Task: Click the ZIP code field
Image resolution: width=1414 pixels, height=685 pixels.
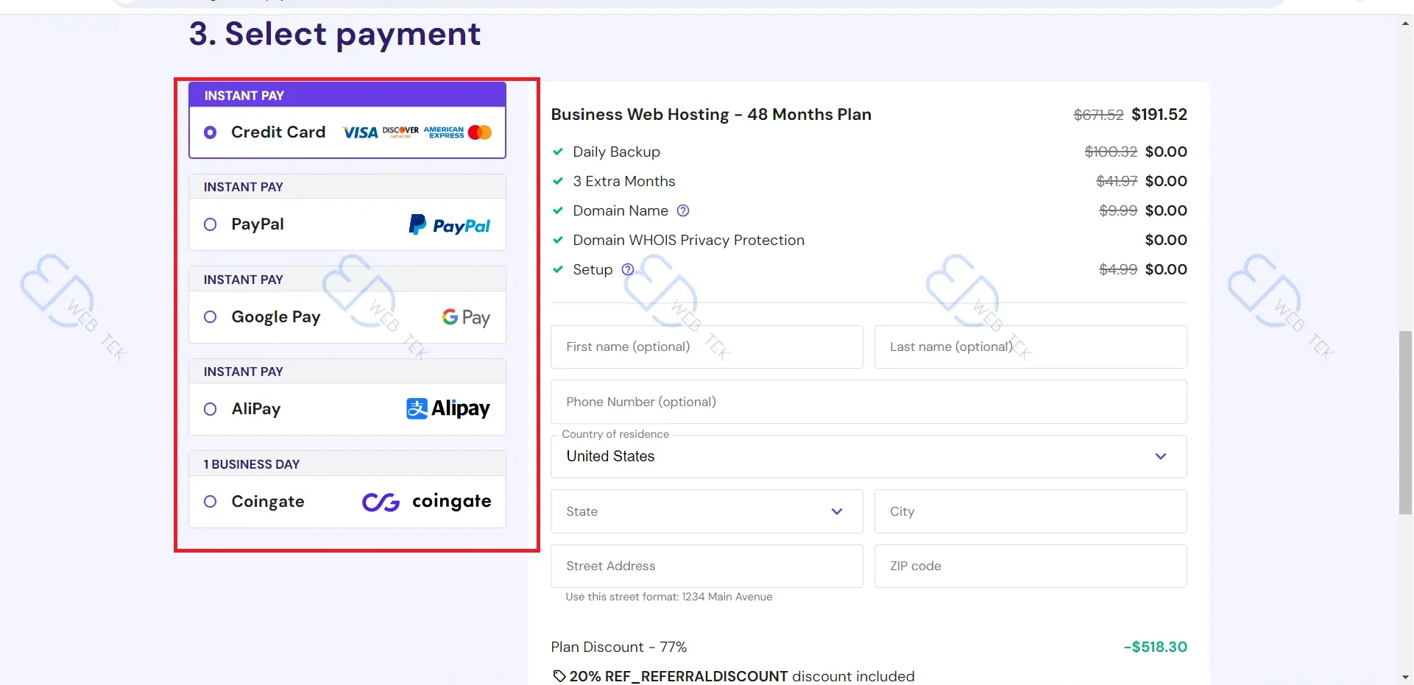Action: pyautogui.click(x=1031, y=566)
